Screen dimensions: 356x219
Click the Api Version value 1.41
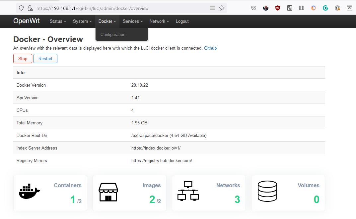pos(135,98)
